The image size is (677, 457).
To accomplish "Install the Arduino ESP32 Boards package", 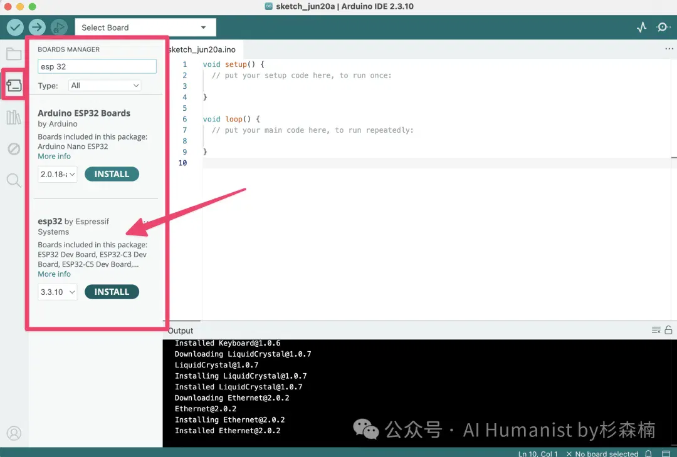I will [x=112, y=174].
